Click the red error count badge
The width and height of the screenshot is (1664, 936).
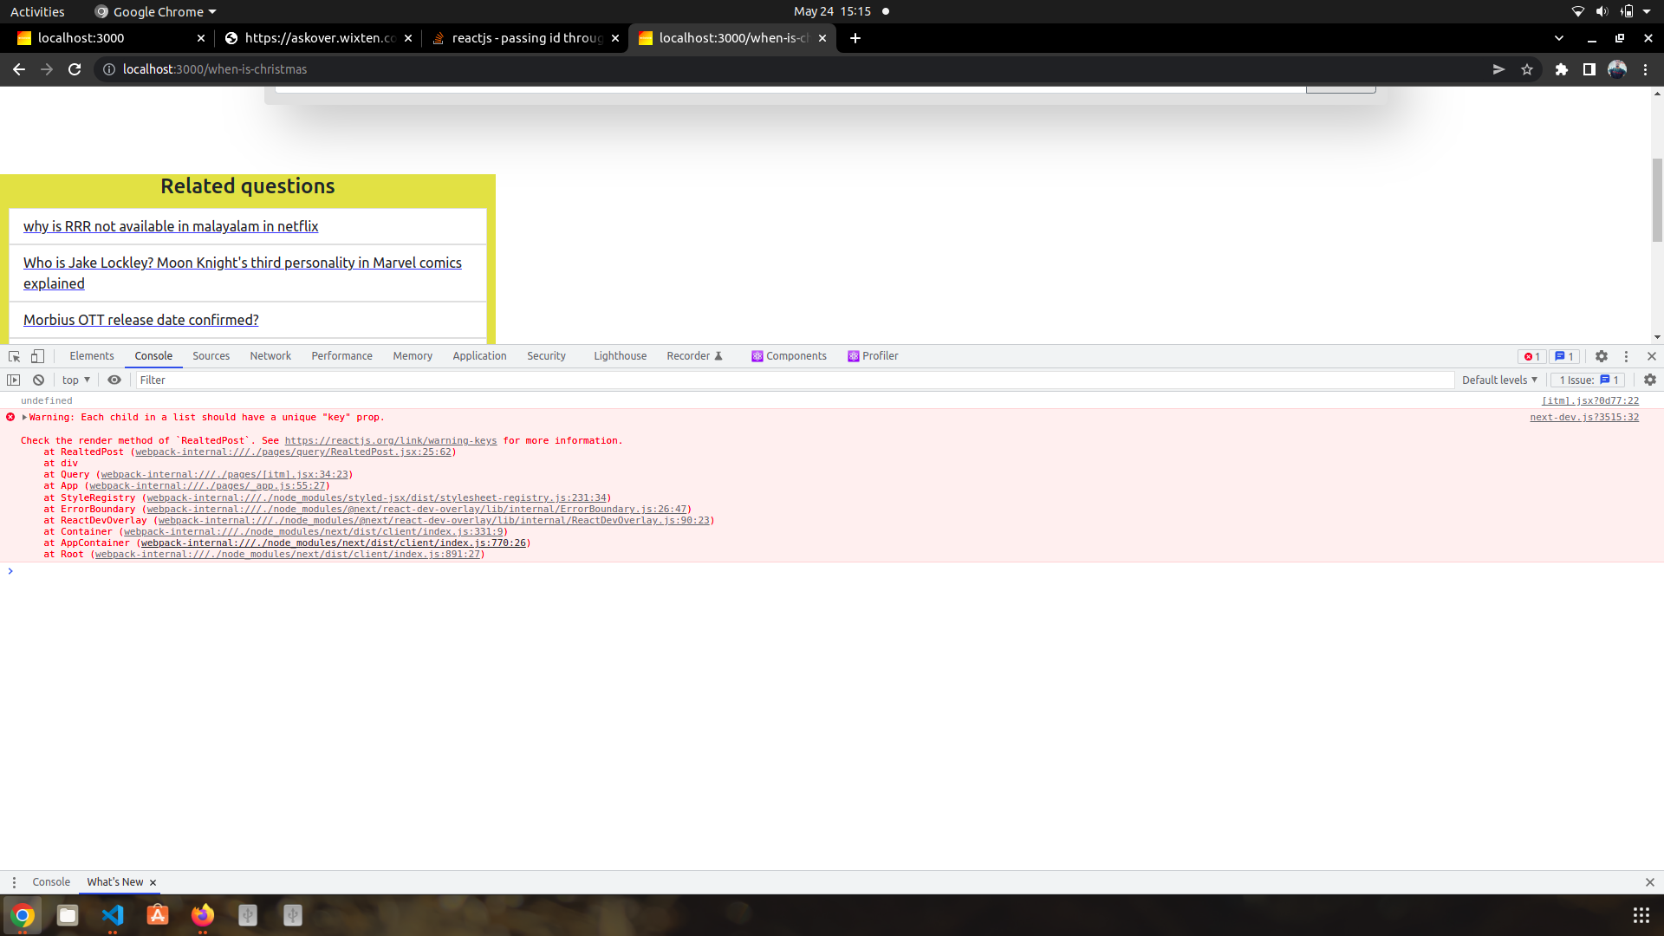click(1532, 356)
